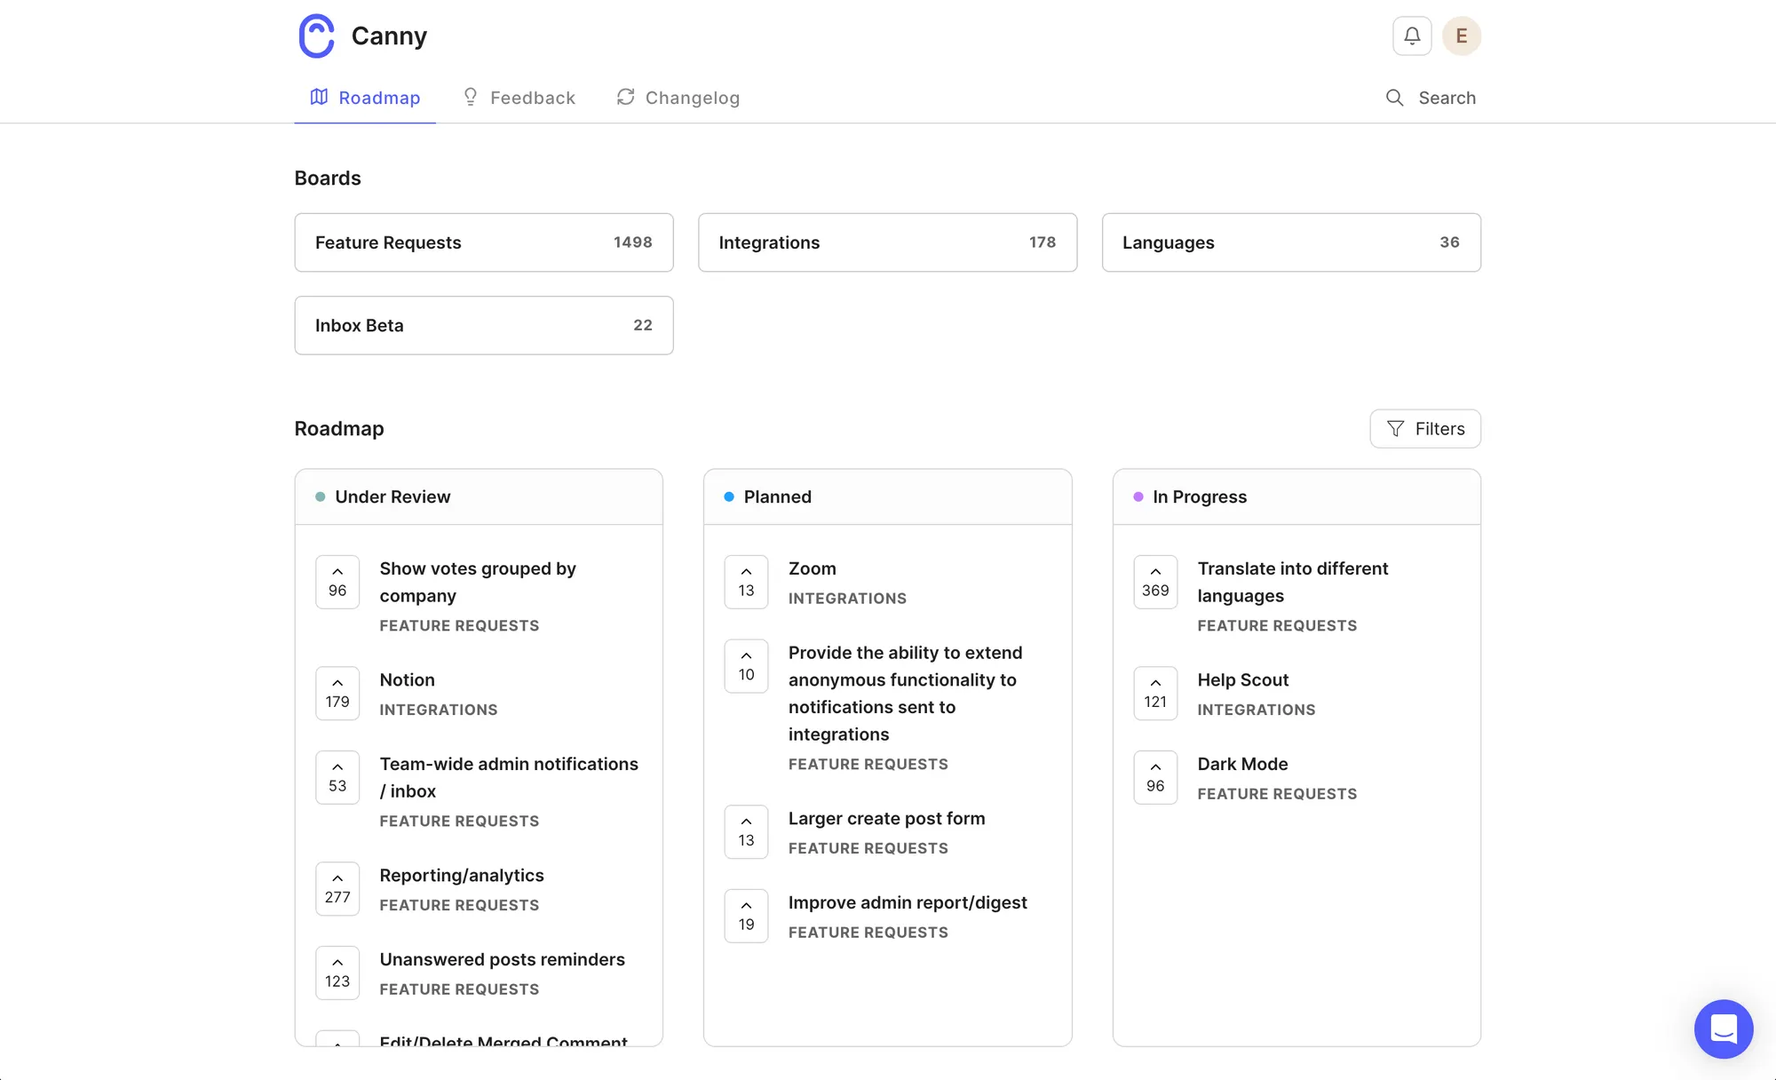Open the Zoom post title
Screen dimensions: 1776x1080
(x=813, y=568)
